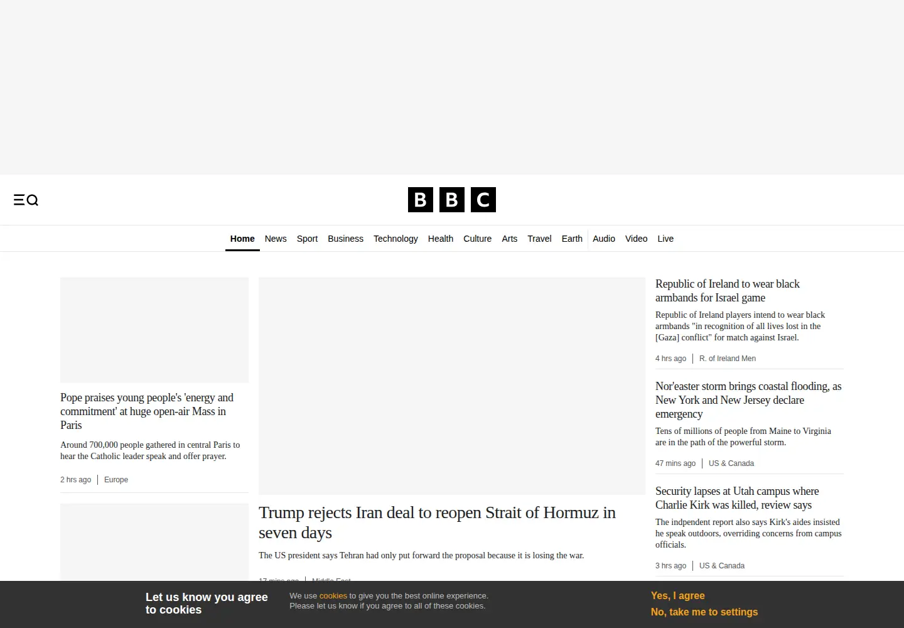Open the Business section
The height and width of the screenshot is (628, 904).
(345, 239)
